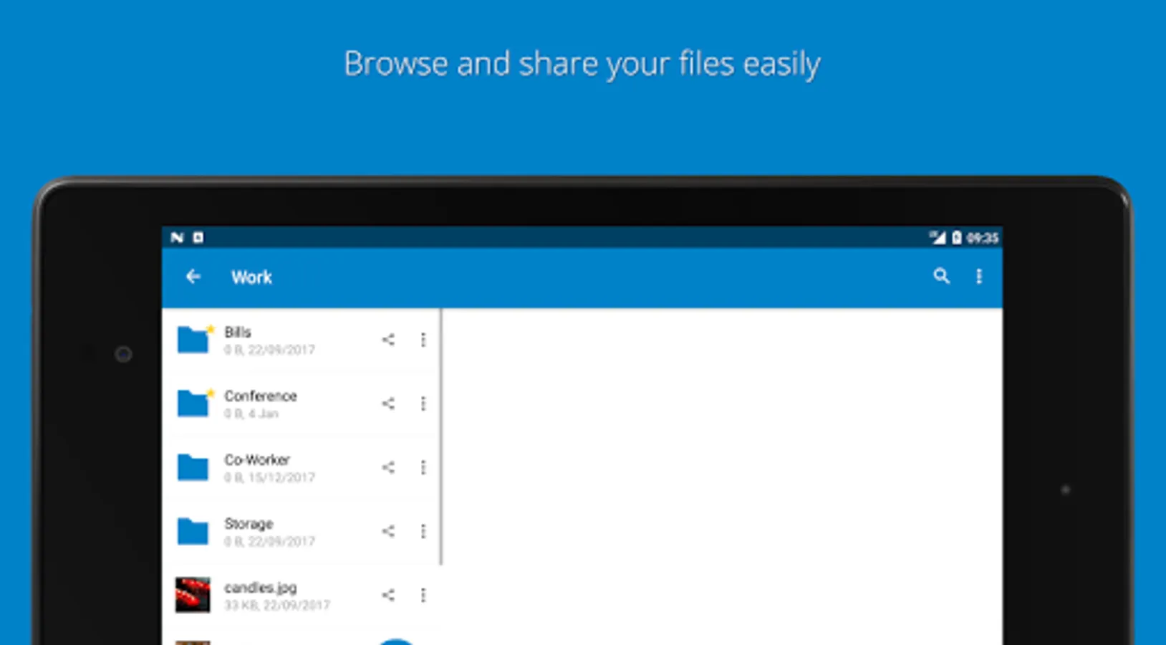This screenshot has height=645, width=1166.
Task: Open more options for candles.jpg
Action: [x=423, y=595]
